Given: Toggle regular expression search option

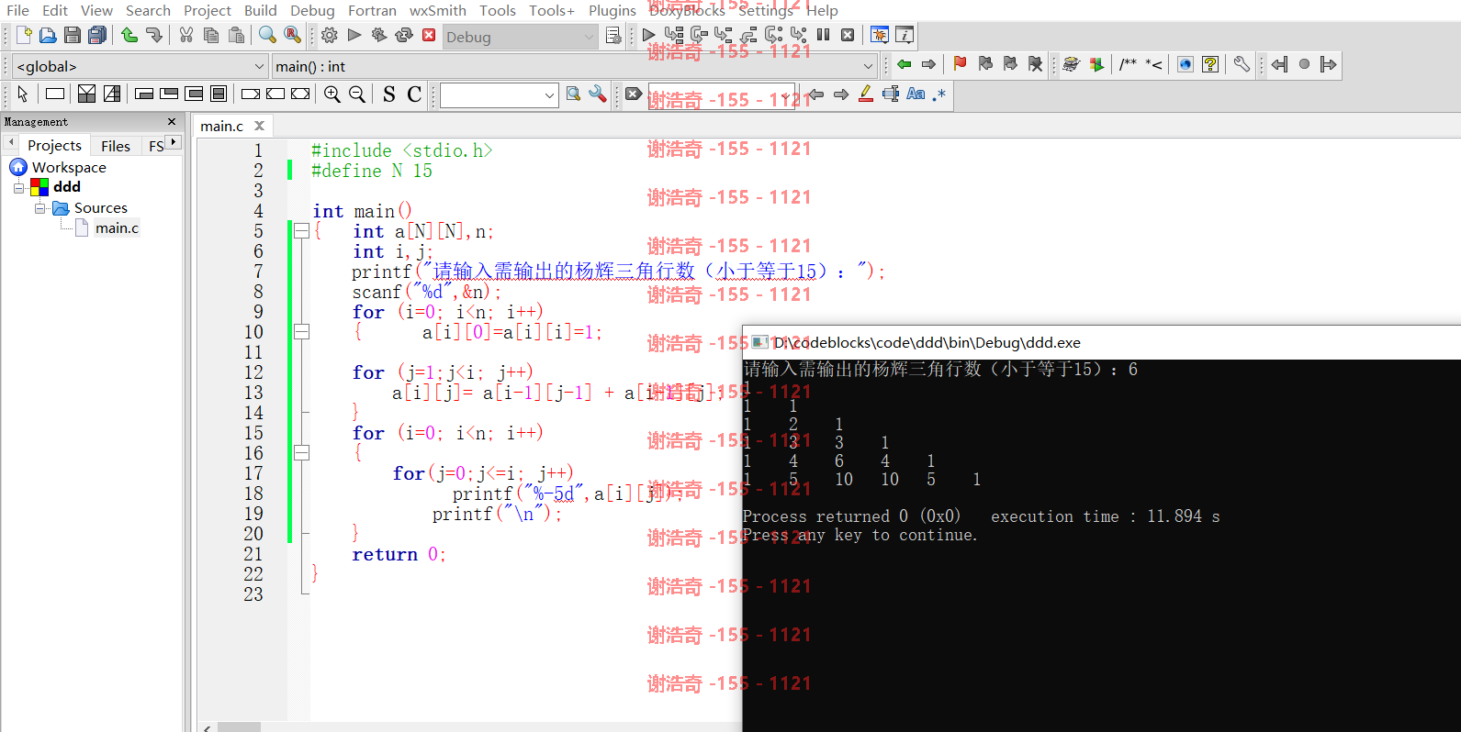Looking at the screenshot, I should click(x=938, y=94).
